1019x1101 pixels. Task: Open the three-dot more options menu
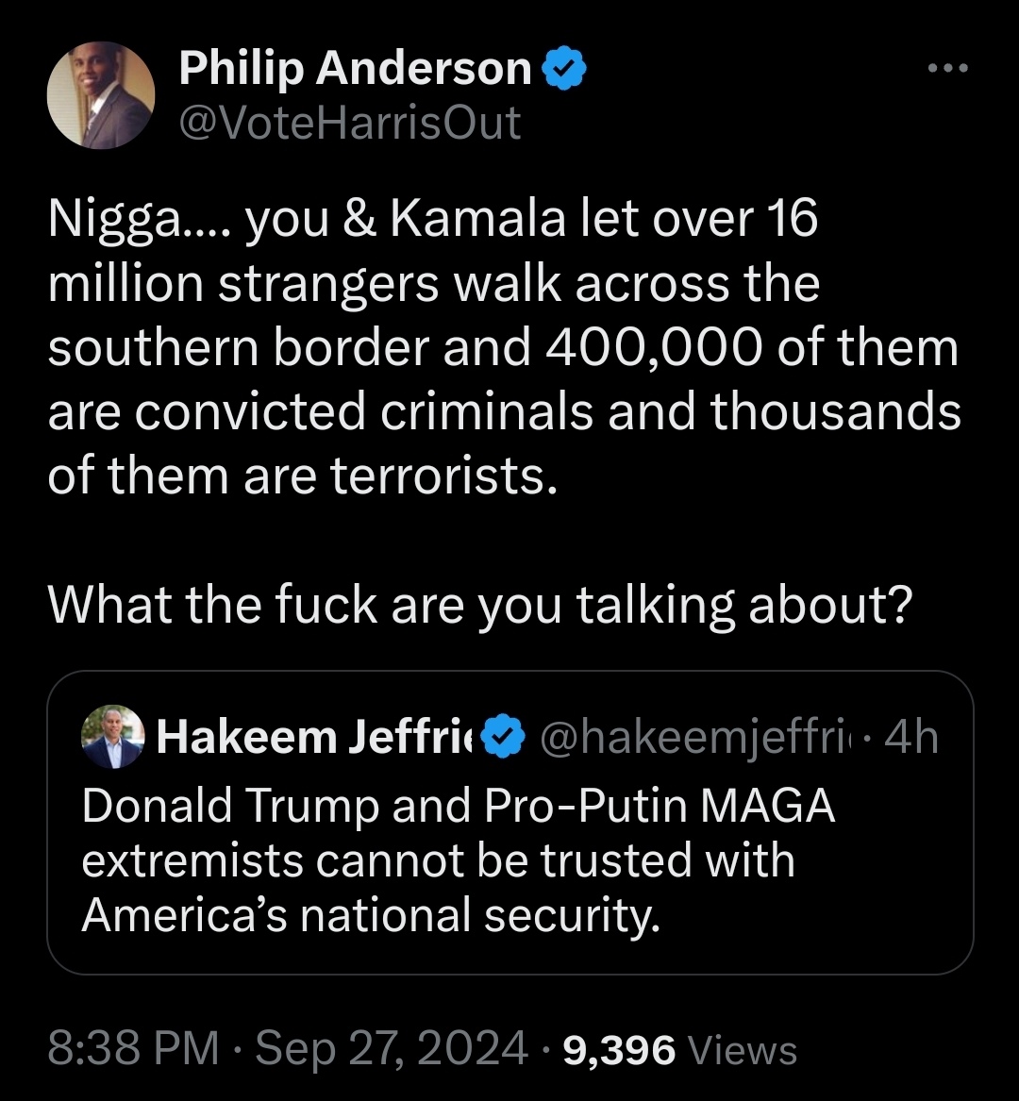(x=946, y=69)
